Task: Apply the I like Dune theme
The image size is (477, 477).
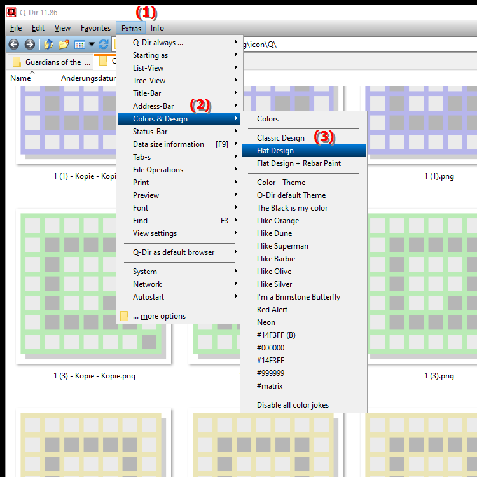Action: pyautogui.click(x=303, y=233)
